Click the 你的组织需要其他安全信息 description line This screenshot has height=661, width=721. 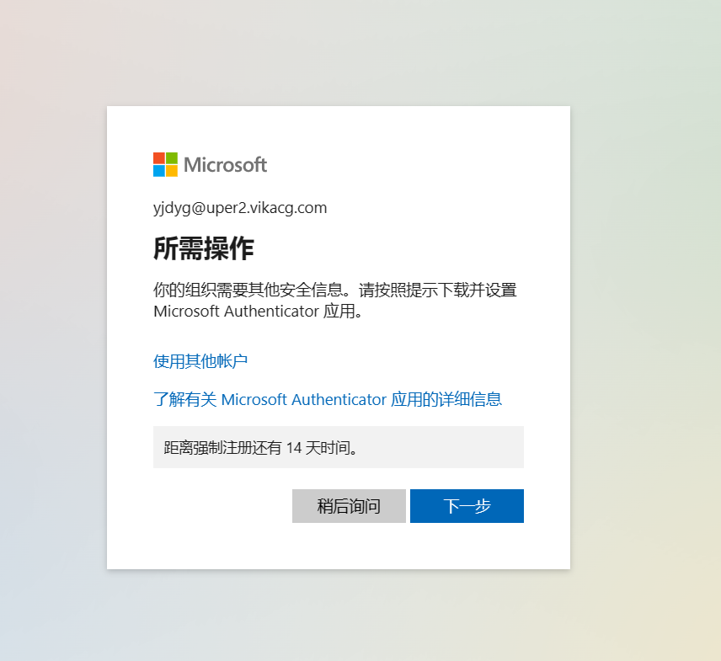coord(334,290)
